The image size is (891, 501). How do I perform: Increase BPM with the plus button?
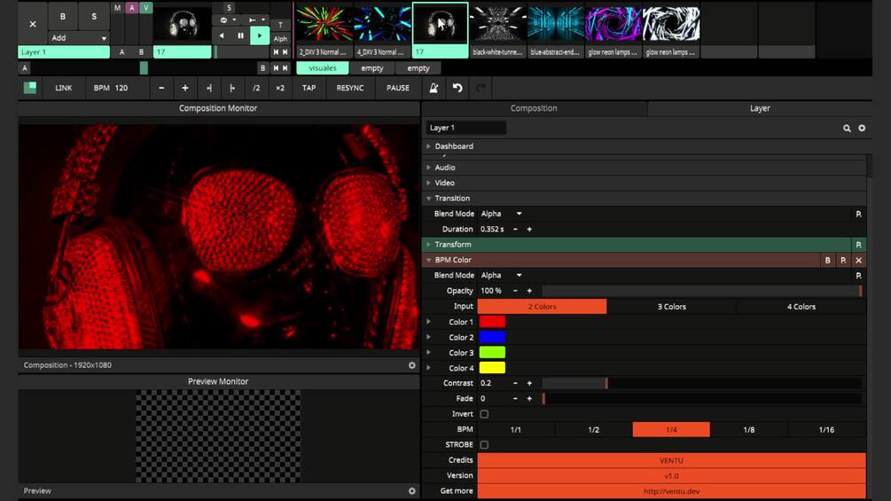(x=184, y=88)
